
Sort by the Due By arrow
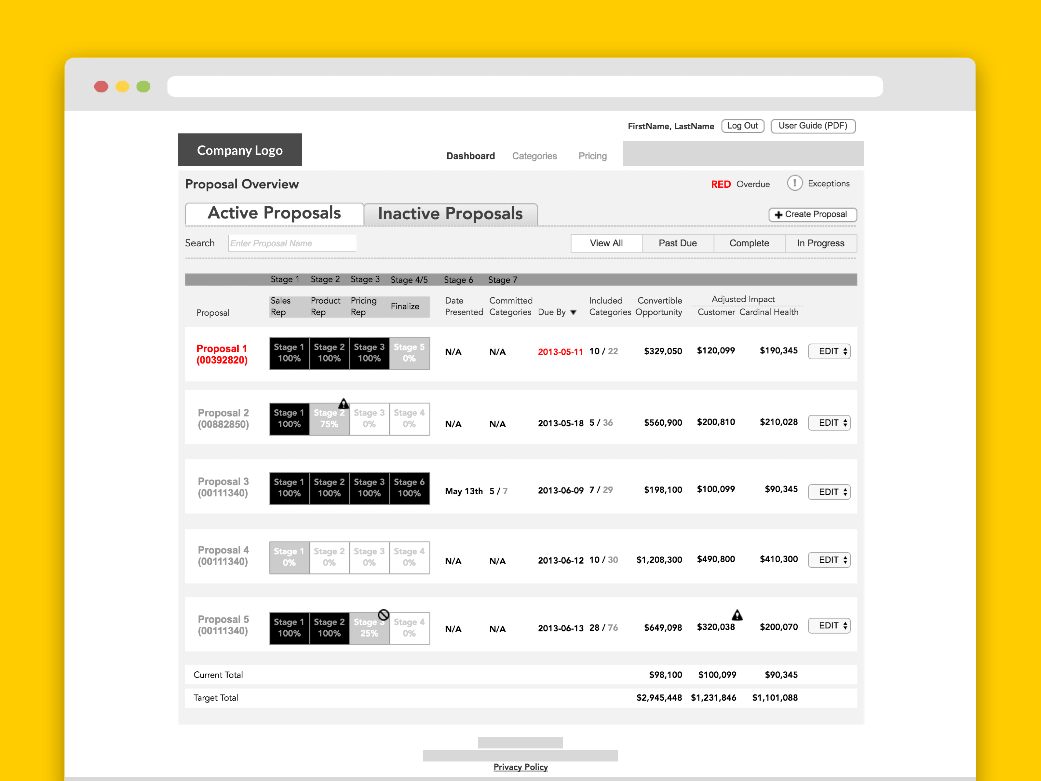[573, 313]
